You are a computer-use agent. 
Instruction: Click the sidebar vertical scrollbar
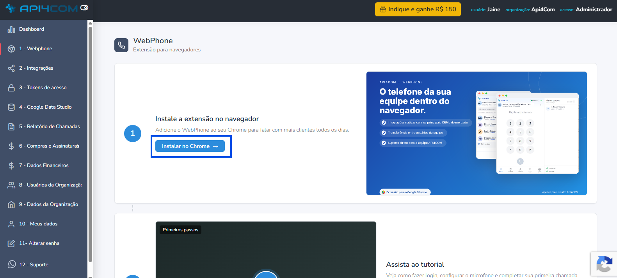[90, 144]
